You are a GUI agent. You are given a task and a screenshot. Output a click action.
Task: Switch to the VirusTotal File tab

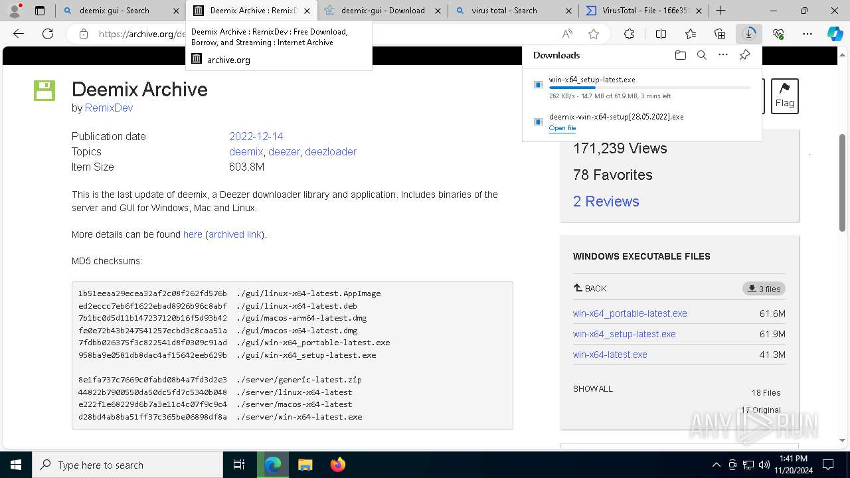point(643,11)
